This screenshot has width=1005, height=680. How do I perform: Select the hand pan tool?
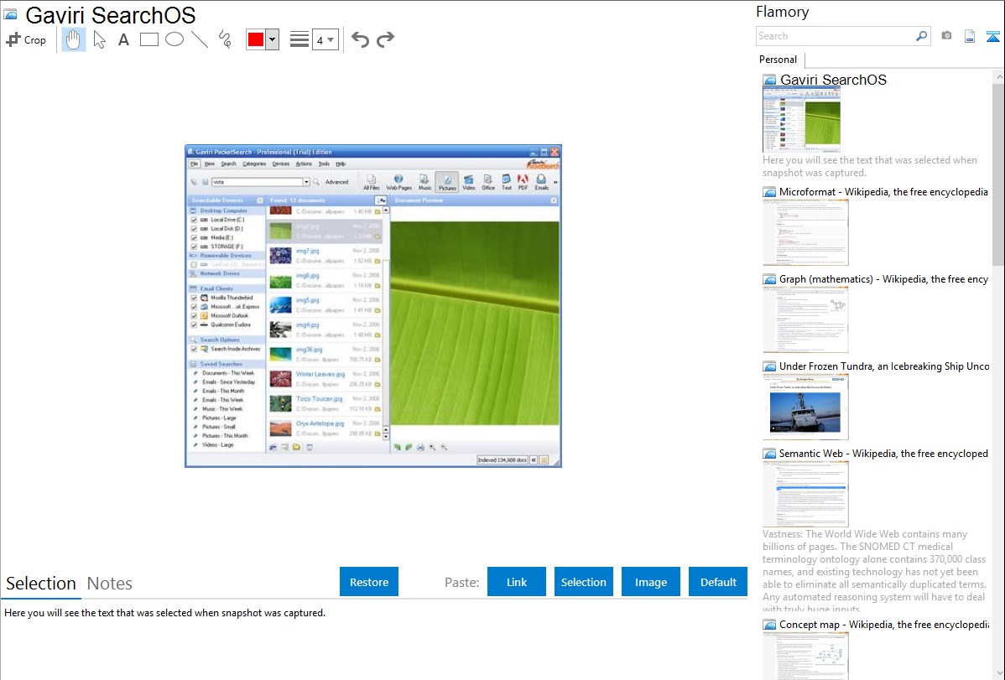[73, 39]
